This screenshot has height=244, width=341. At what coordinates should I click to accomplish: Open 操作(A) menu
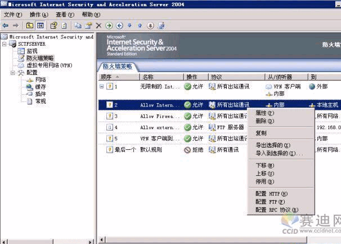[39, 15]
